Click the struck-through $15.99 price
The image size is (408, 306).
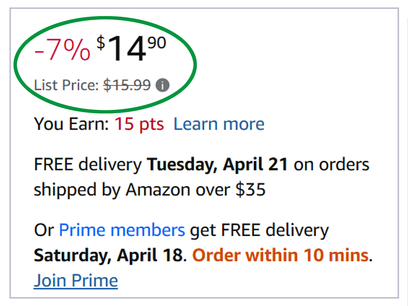127,85
